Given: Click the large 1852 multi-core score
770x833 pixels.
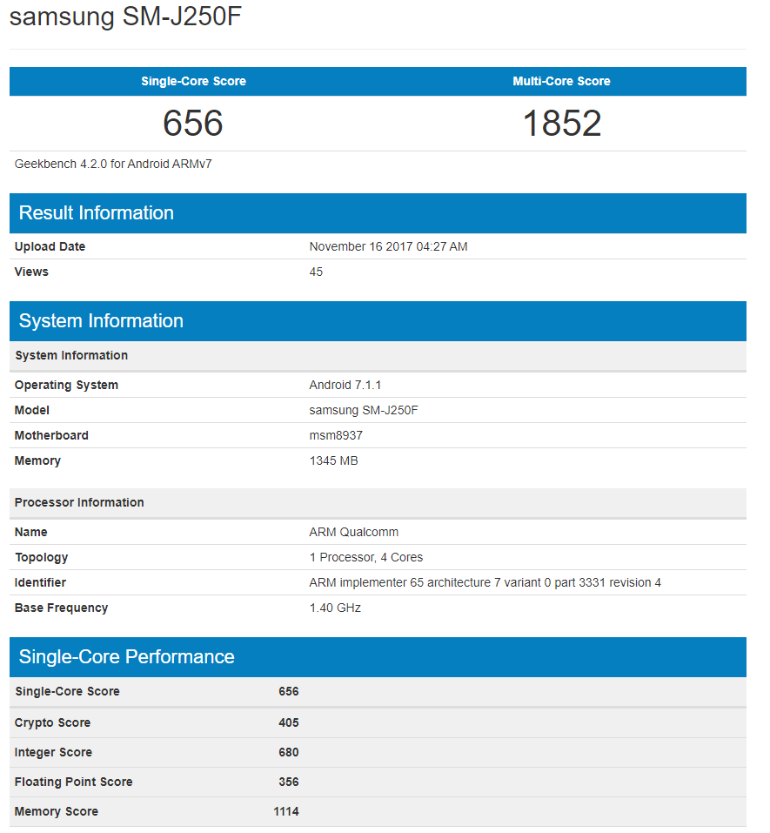Looking at the screenshot, I should point(562,124).
